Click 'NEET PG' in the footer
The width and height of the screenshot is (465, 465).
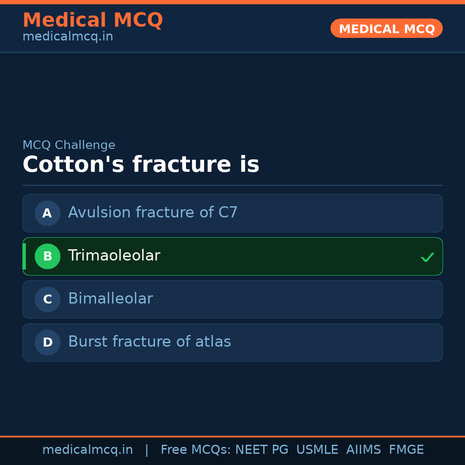pyautogui.click(x=261, y=449)
